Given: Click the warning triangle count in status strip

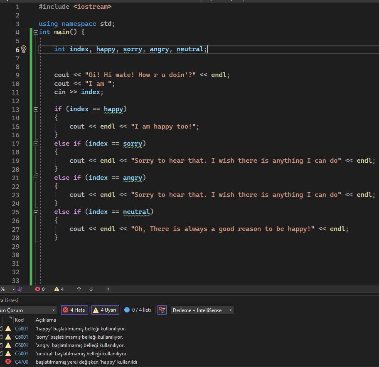Looking at the screenshot, I should click(x=59, y=289).
